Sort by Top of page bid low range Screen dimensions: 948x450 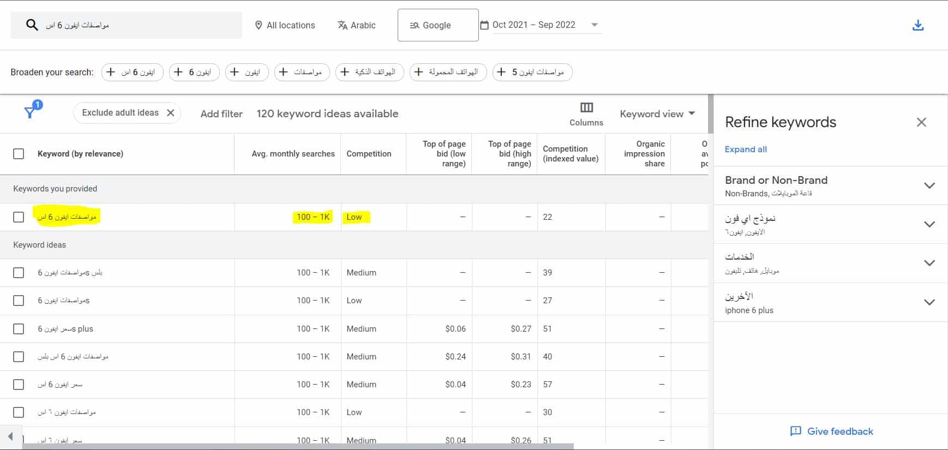444,154
